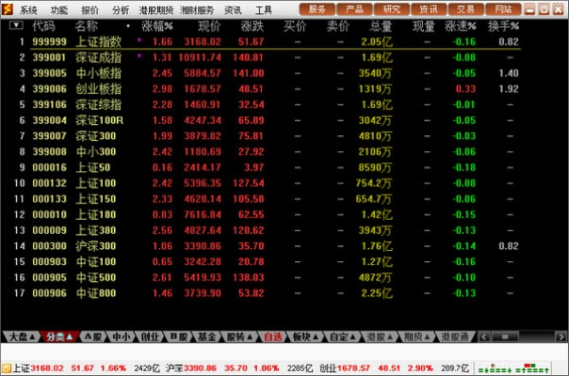The height and width of the screenshot is (376, 569).
Task: Click the purple star marker on the 上证指数 row
Action: 139,42
